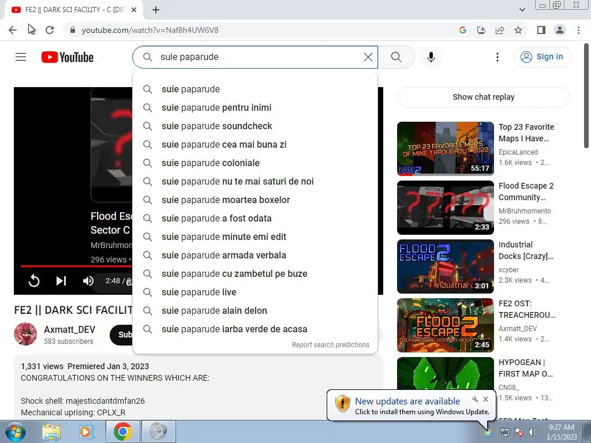This screenshot has height=443, width=591.
Task: Open 'Top 23 Favorite Maps' video thumbnail
Action: pyautogui.click(x=445, y=148)
